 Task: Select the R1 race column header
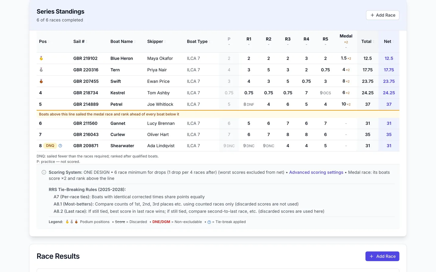pyautogui.click(x=249, y=41)
